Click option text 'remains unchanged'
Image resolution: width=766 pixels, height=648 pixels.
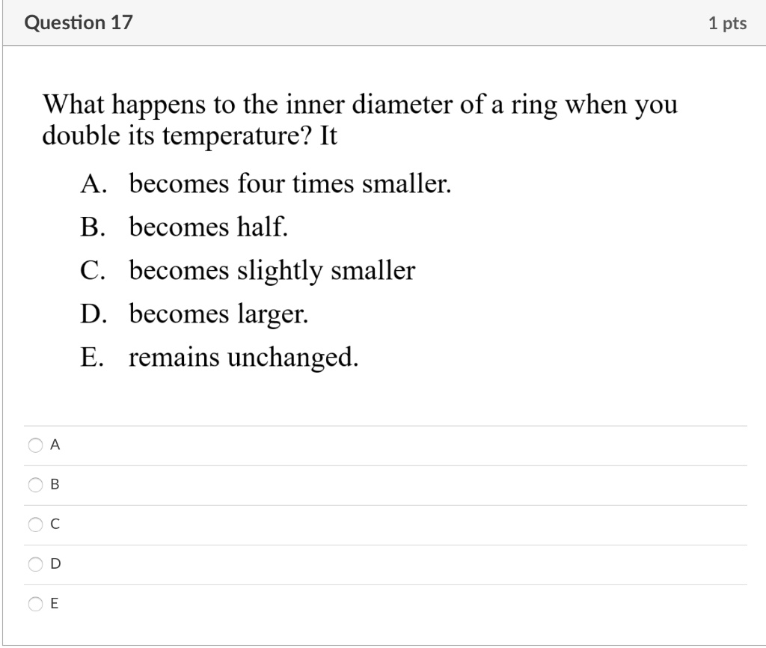pos(244,357)
